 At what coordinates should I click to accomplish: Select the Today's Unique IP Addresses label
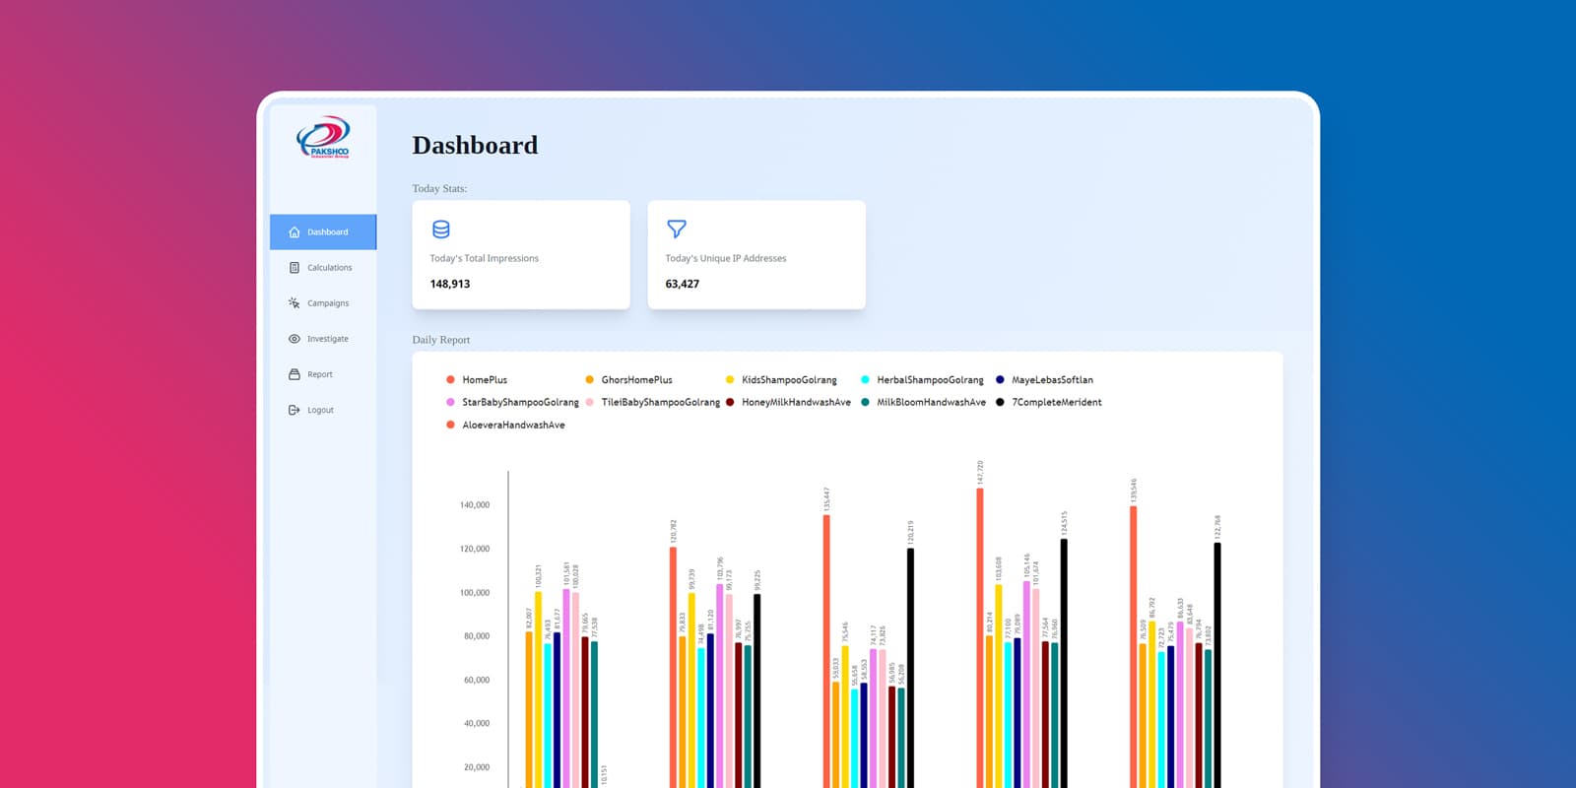[x=726, y=259]
